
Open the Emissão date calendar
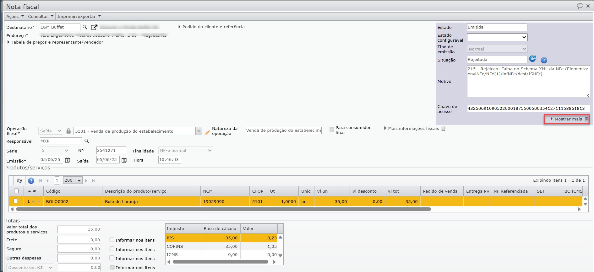tap(68, 160)
